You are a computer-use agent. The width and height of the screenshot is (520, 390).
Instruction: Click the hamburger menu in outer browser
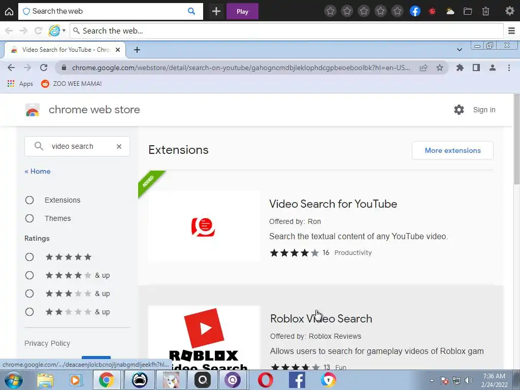(511, 31)
